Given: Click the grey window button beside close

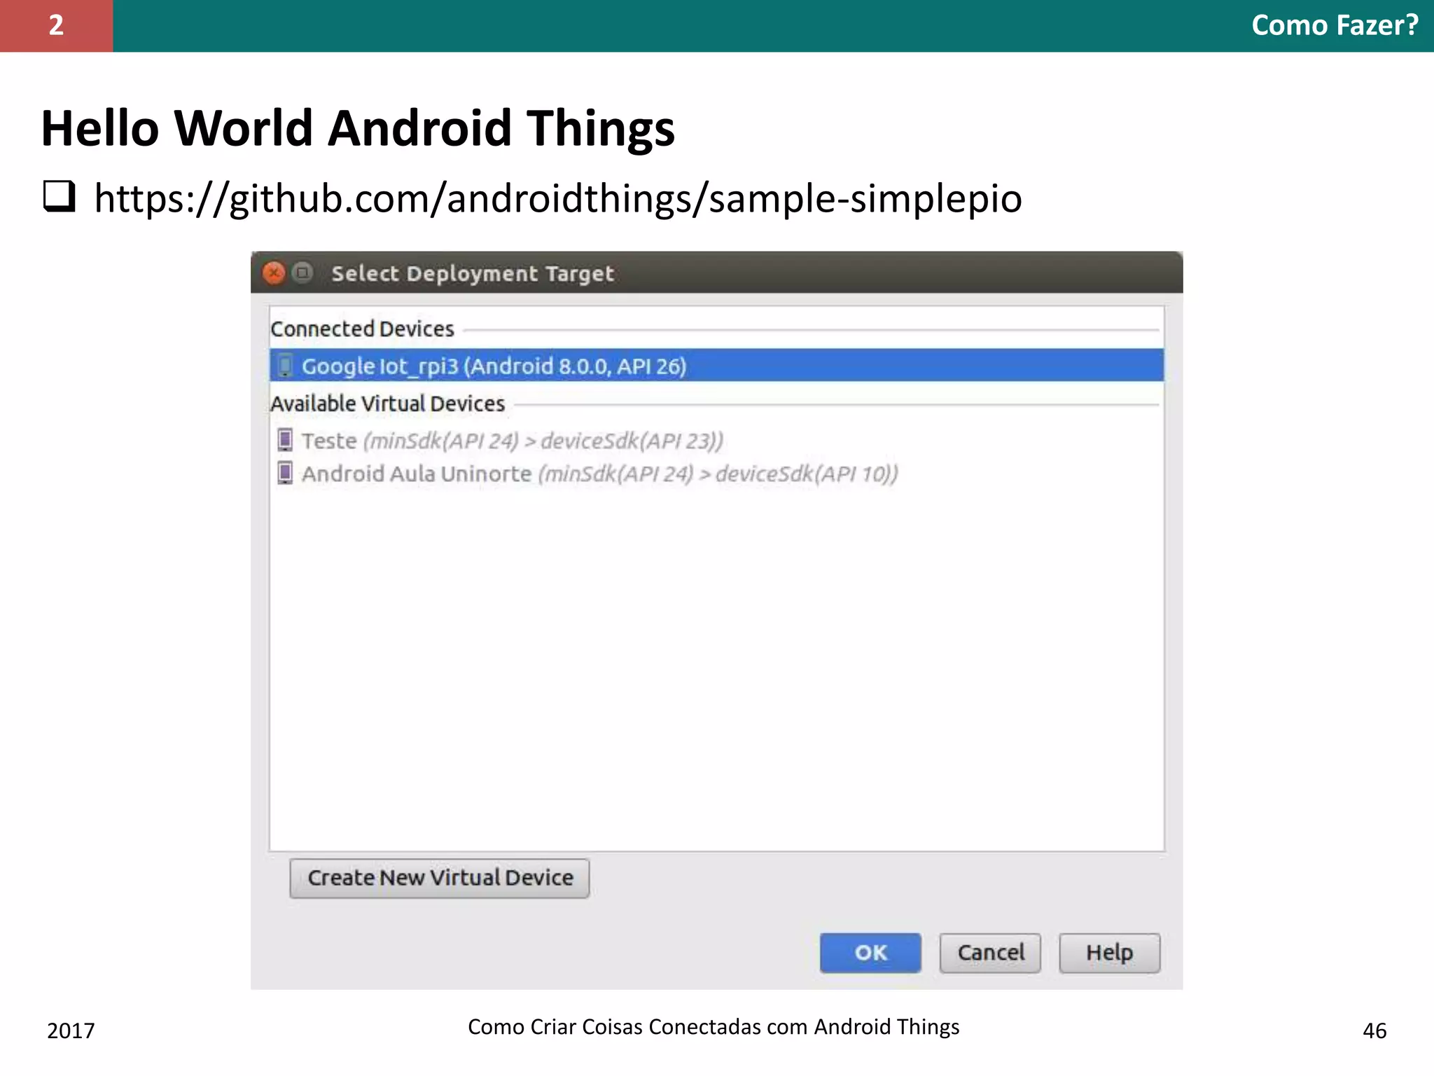Looking at the screenshot, I should click(302, 272).
